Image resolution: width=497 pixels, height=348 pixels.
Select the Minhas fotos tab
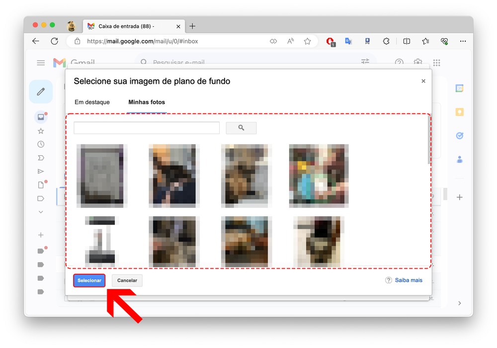tap(147, 102)
